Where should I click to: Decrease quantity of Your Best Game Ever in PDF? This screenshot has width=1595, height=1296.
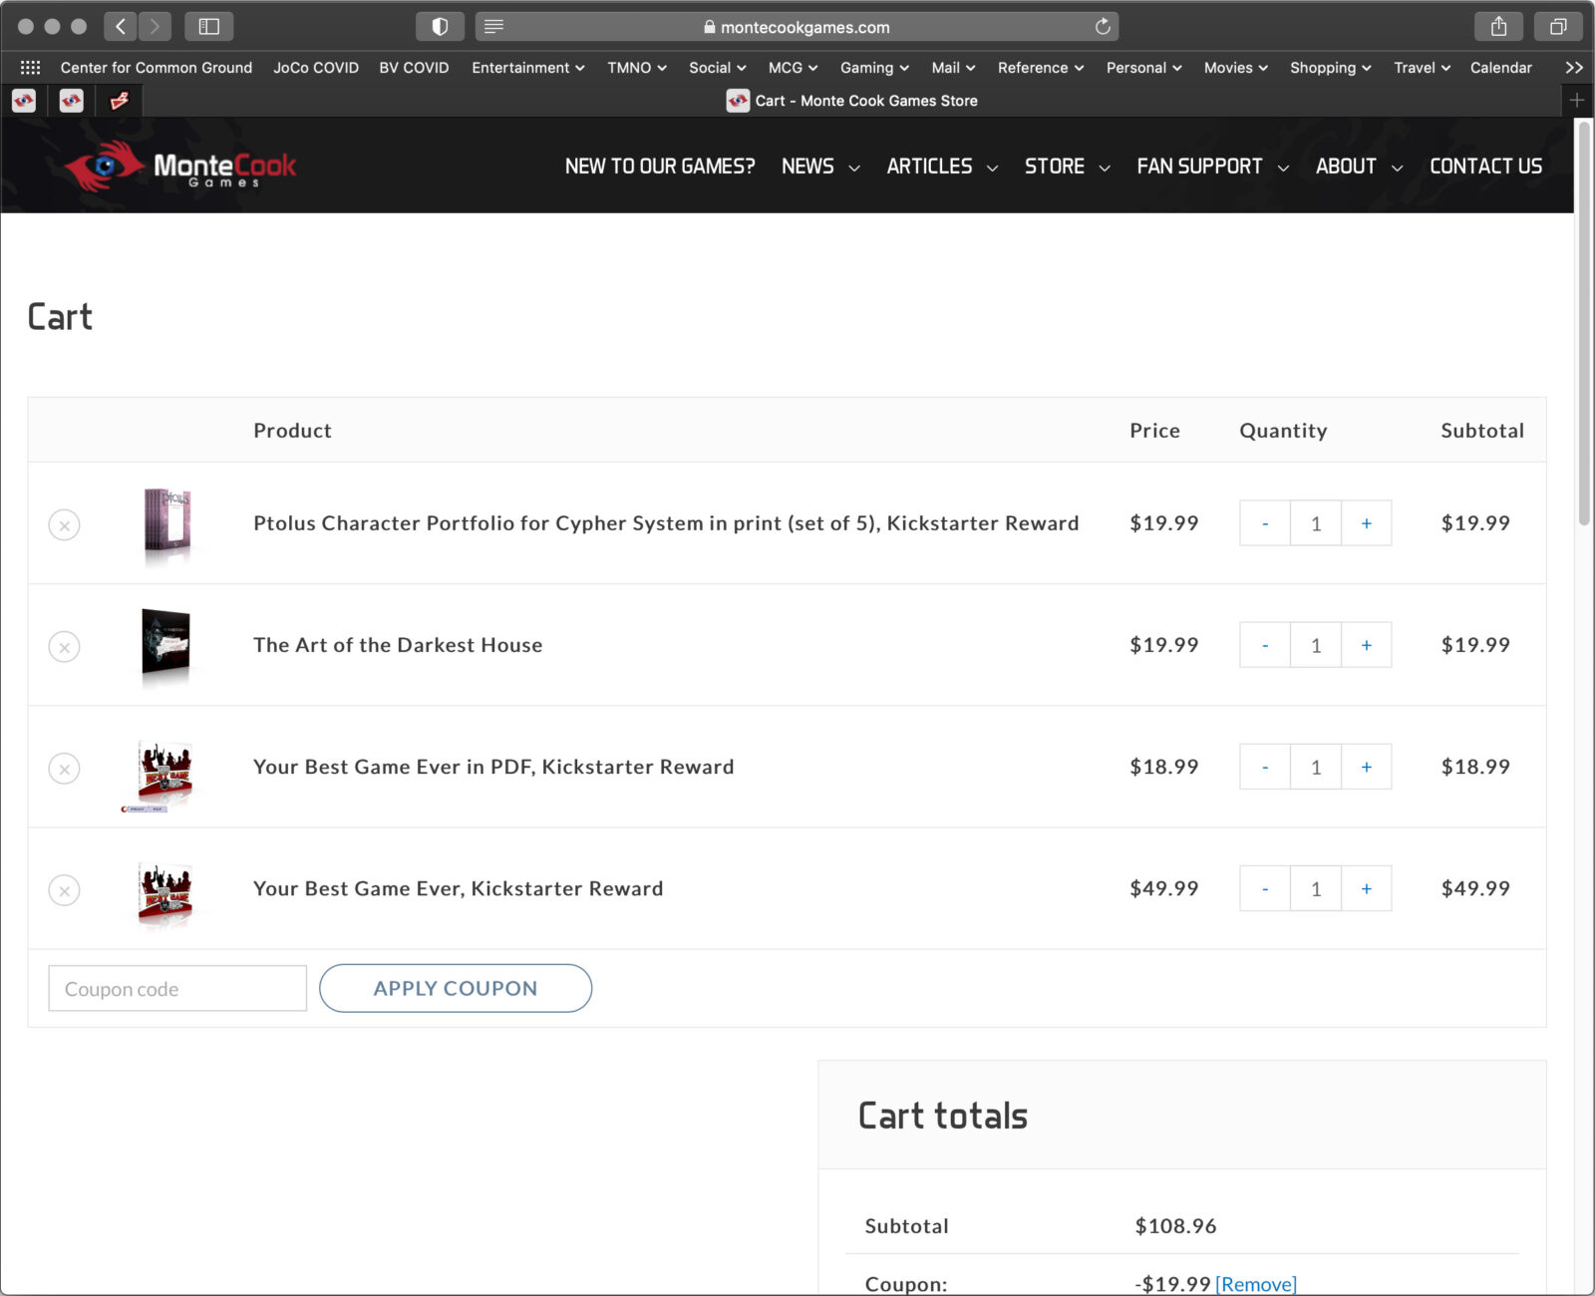1265,767
